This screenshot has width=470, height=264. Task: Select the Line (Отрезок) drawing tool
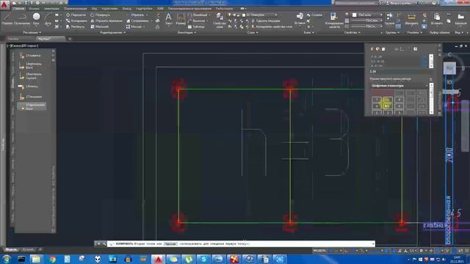click(x=7, y=18)
